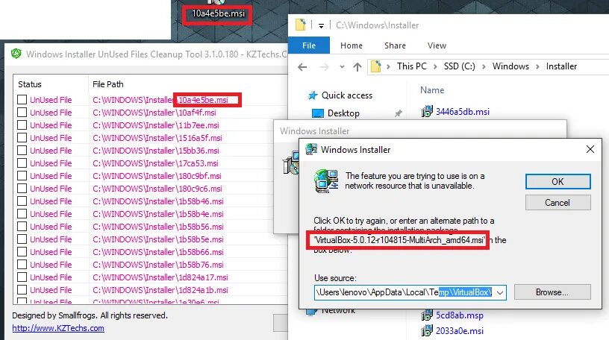The height and width of the screenshot is (340, 609).
Task: Check the box for 15bb36.msi
Action: pyautogui.click(x=22, y=151)
